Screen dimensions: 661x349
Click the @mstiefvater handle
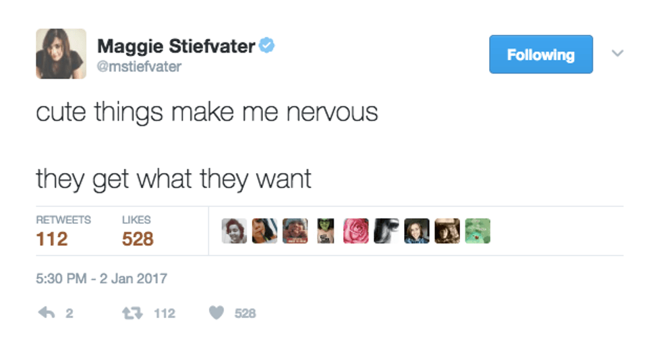(139, 67)
